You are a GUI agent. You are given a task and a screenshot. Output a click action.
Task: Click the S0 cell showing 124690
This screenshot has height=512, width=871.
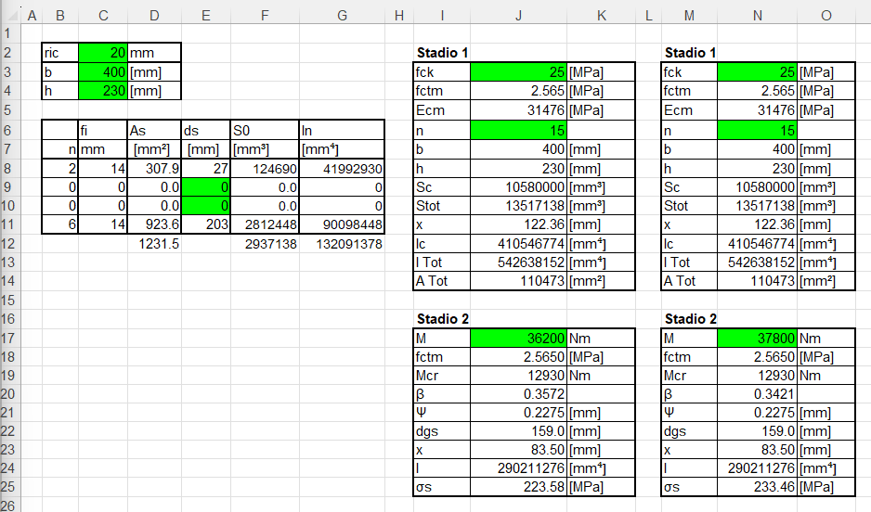265,169
